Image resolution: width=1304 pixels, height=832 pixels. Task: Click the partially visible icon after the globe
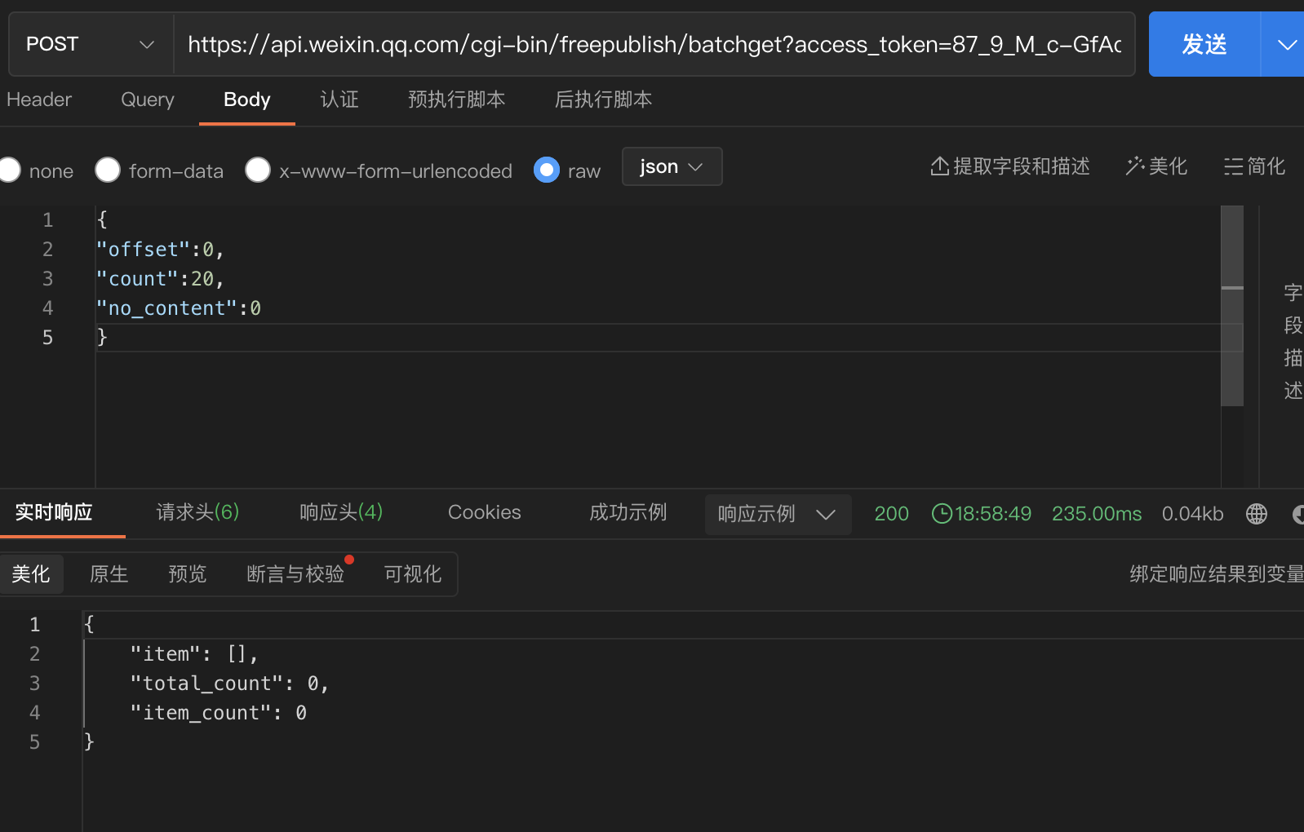1298,514
